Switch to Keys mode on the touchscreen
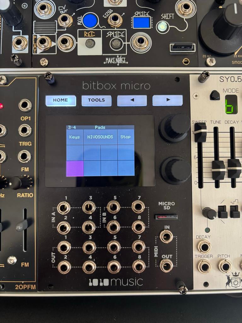This screenshot has height=323, width=242. click(75, 137)
